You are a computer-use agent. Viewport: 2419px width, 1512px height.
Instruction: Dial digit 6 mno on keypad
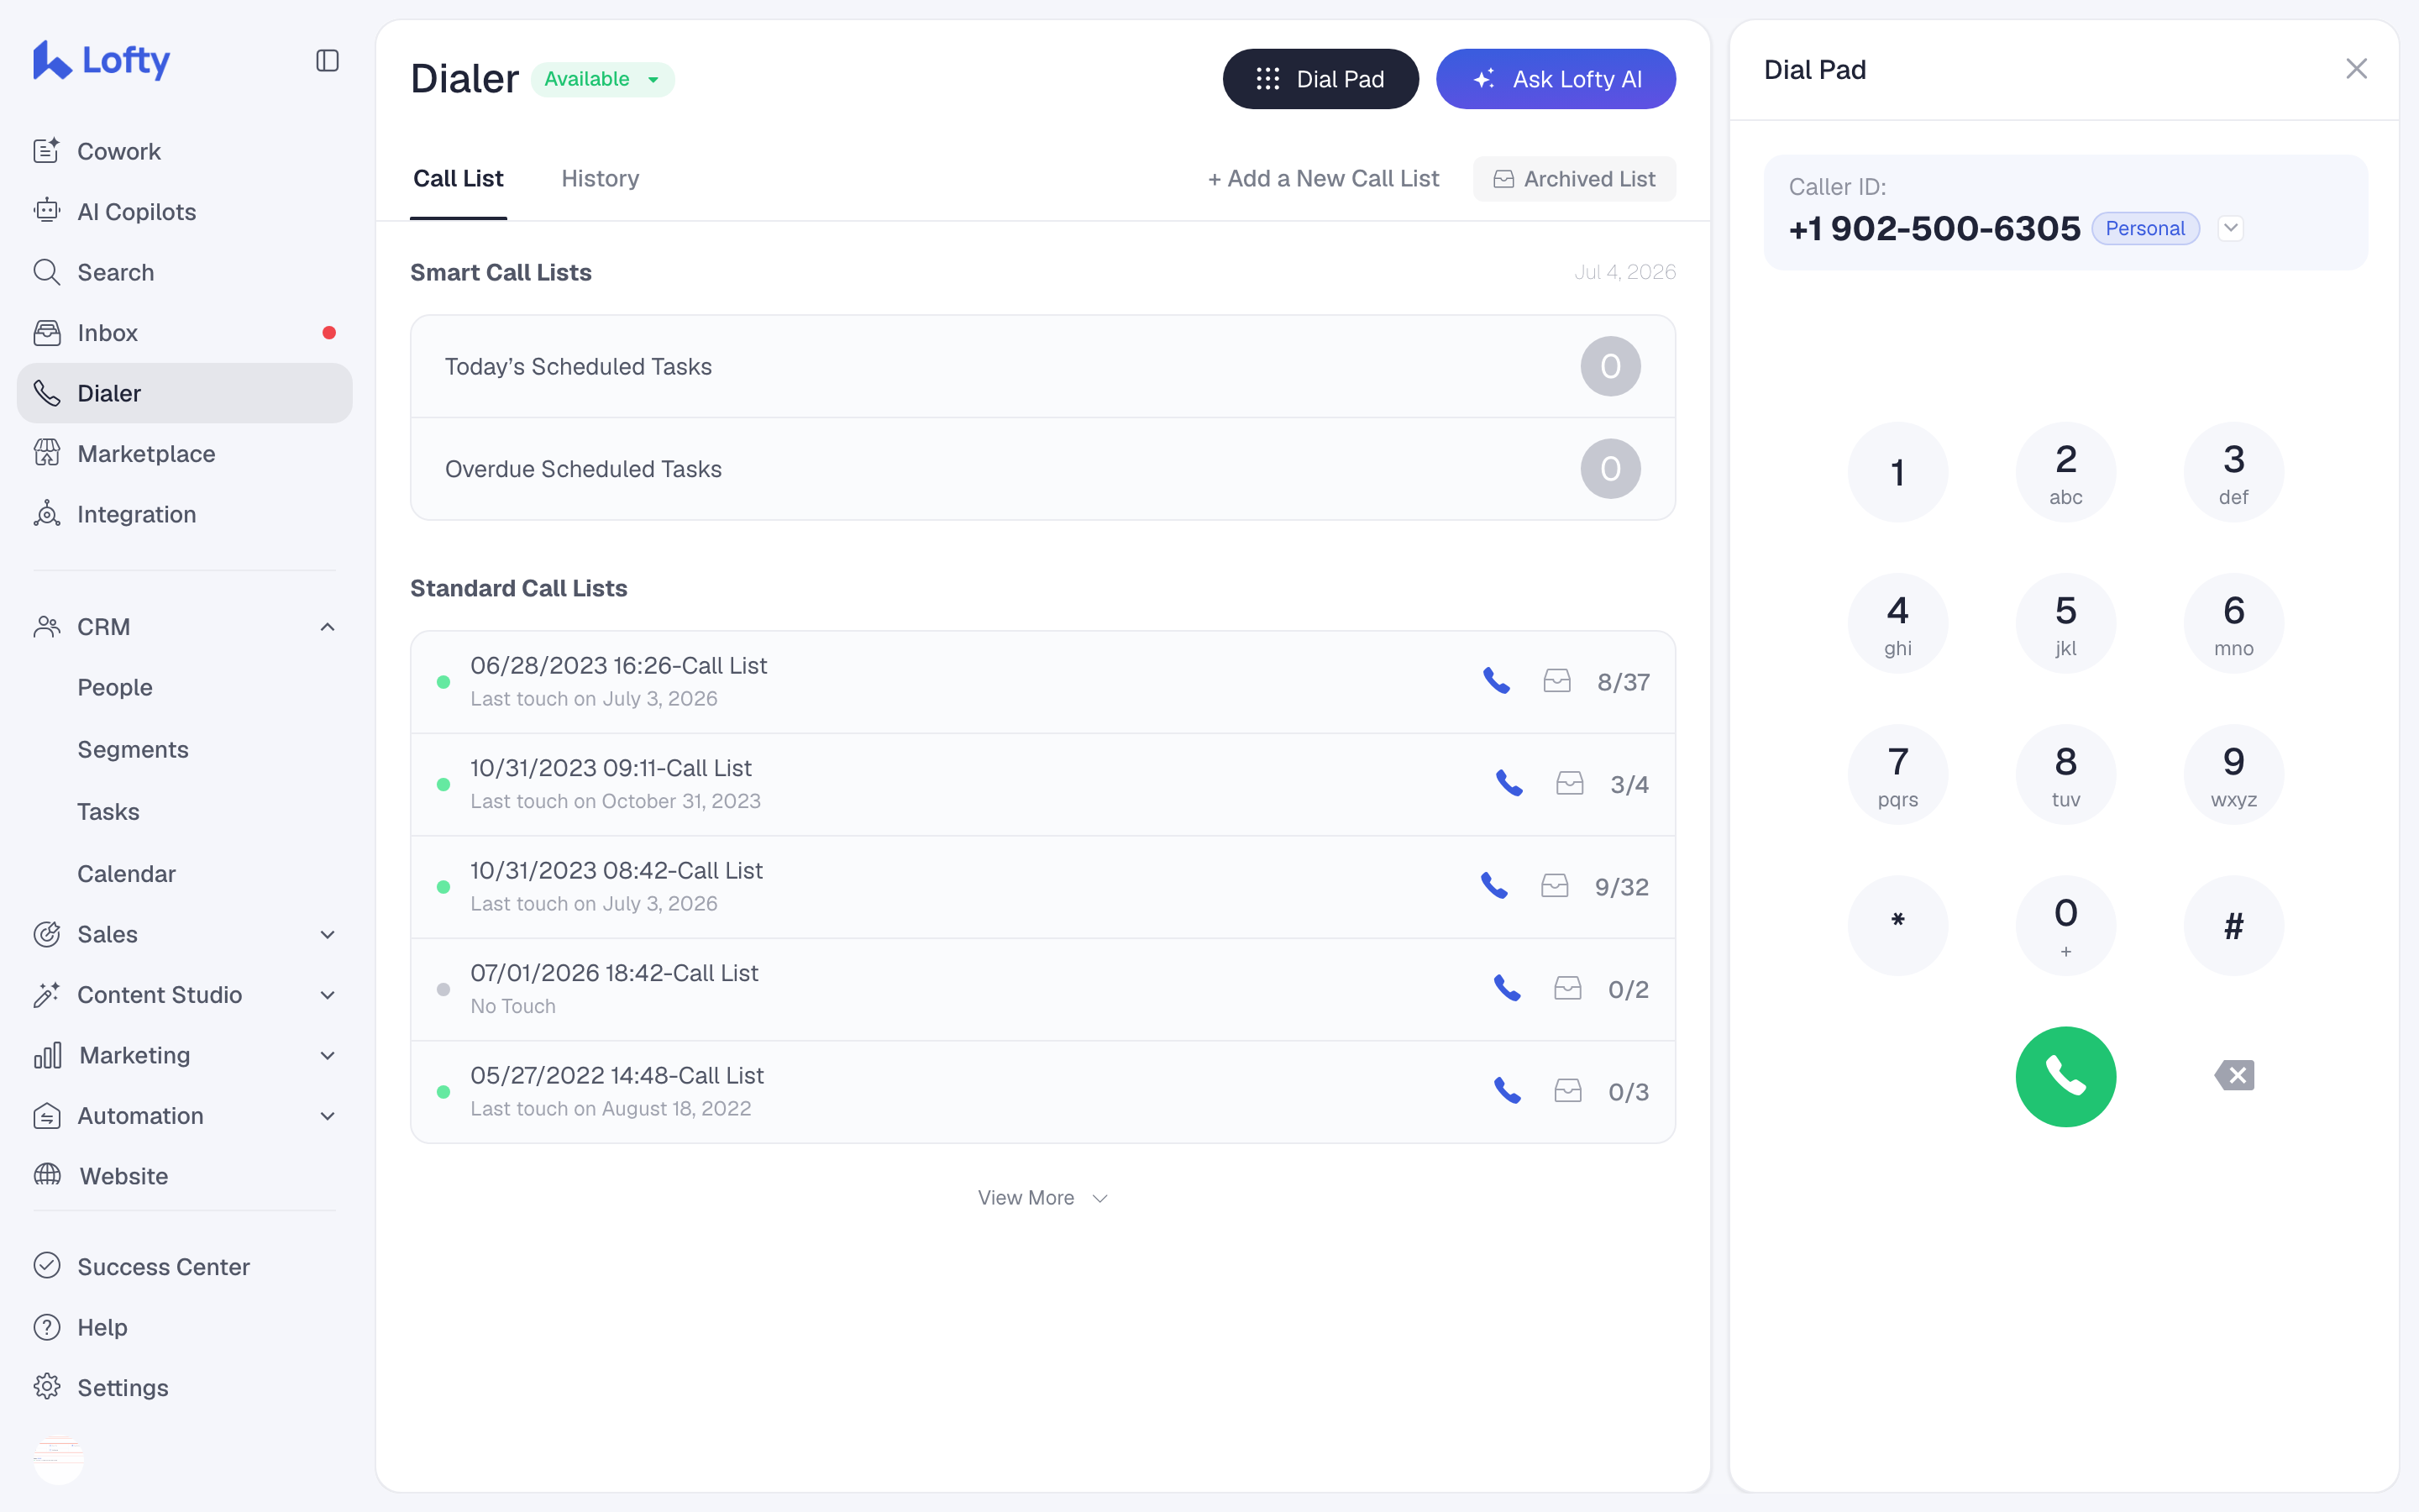point(2233,623)
